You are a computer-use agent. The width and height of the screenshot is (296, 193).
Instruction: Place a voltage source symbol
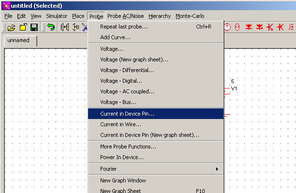(228, 27)
